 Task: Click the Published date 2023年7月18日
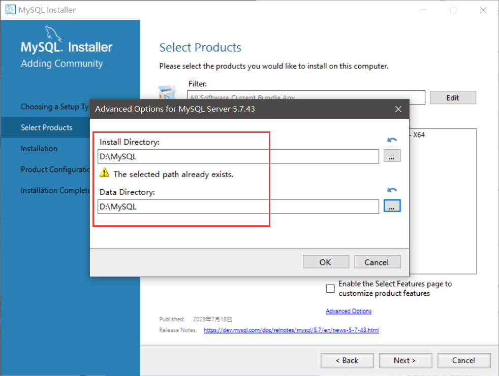[212, 319]
